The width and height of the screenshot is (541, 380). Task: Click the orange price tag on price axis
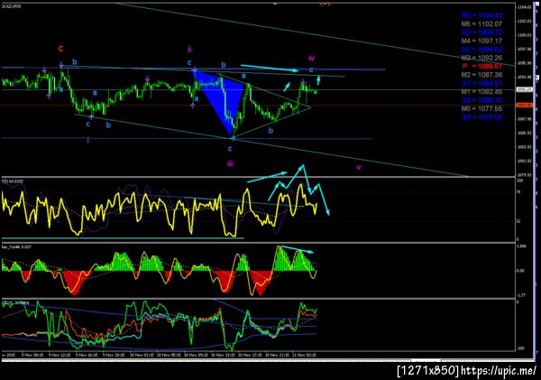coord(524,105)
